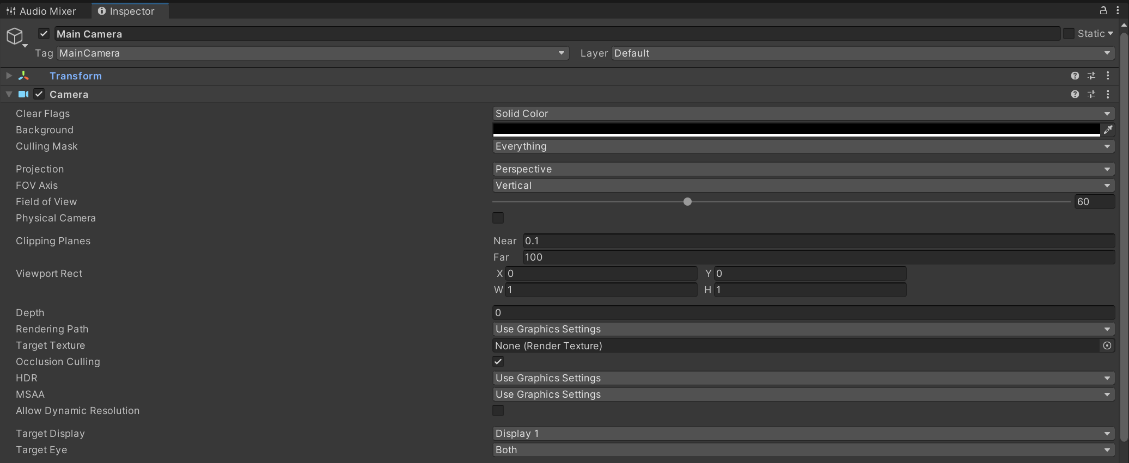
Task: Uncheck Occlusion Culling
Action: pyautogui.click(x=498, y=361)
